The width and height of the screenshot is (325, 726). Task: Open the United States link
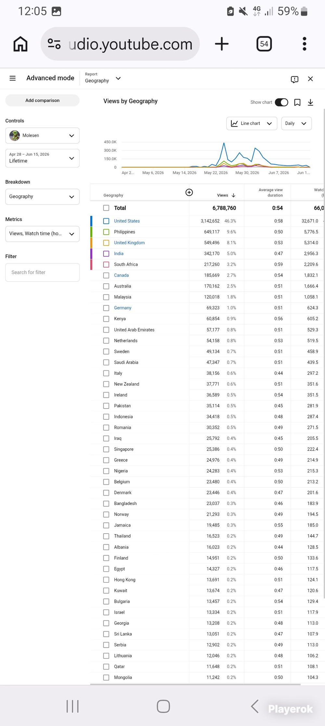(127, 221)
